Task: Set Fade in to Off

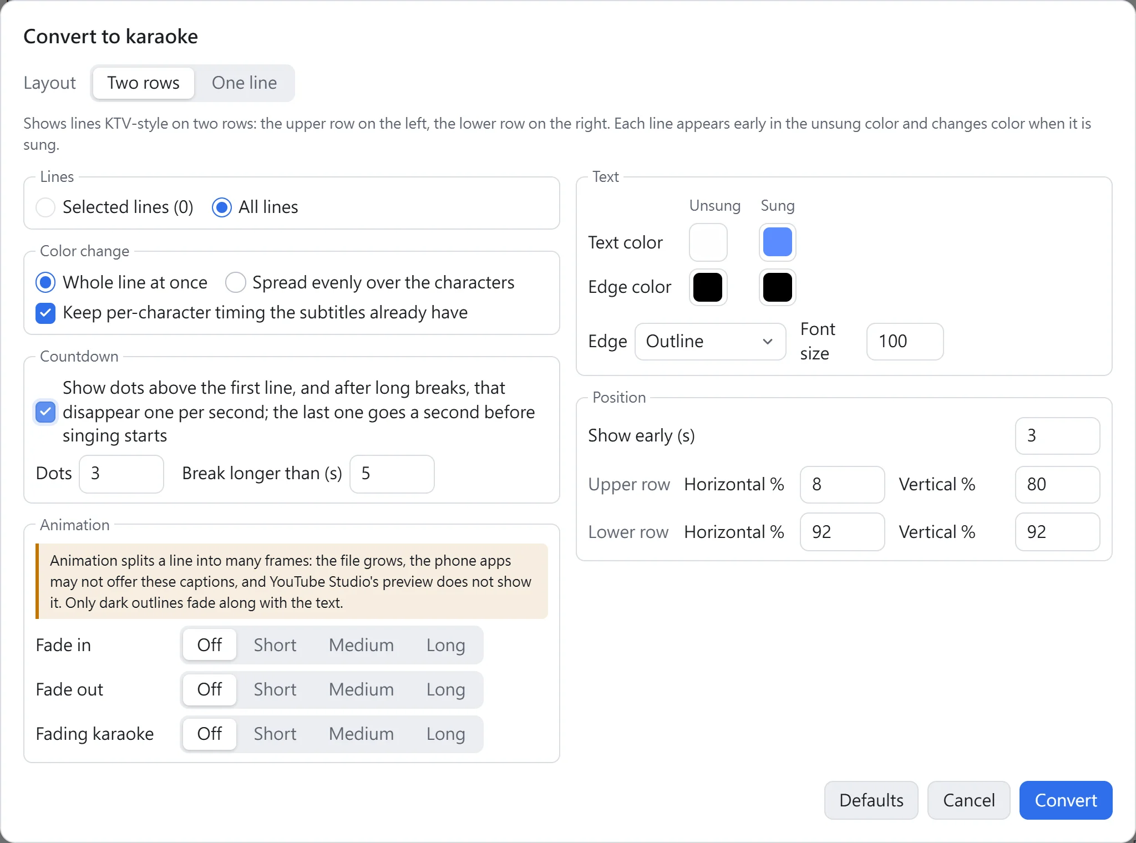Action: pyautogui.click(x=210, y=645)
